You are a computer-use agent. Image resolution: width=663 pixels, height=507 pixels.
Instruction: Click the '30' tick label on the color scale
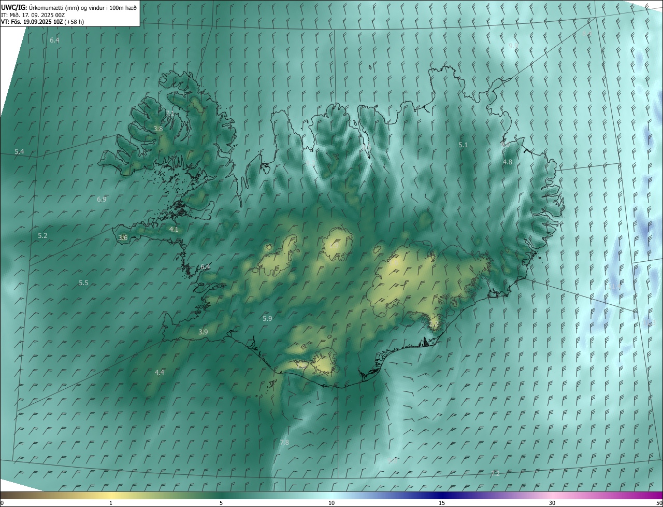tap(552, 503)
